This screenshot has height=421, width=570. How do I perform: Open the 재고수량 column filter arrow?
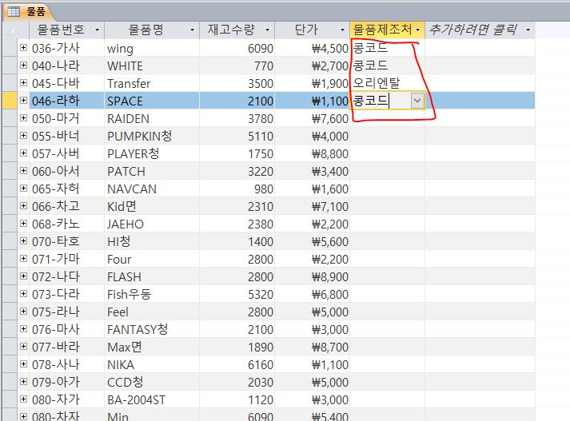266,30
